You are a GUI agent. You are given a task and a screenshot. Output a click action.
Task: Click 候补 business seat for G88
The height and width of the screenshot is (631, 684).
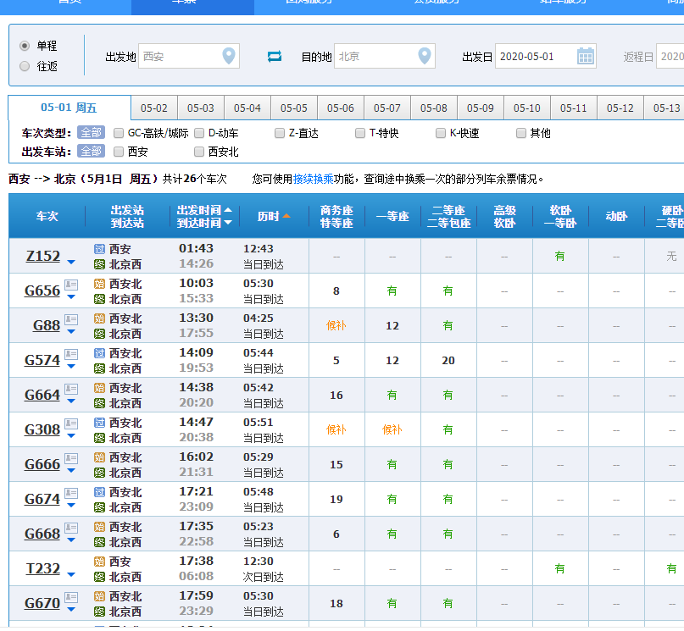tap(336, 325)
